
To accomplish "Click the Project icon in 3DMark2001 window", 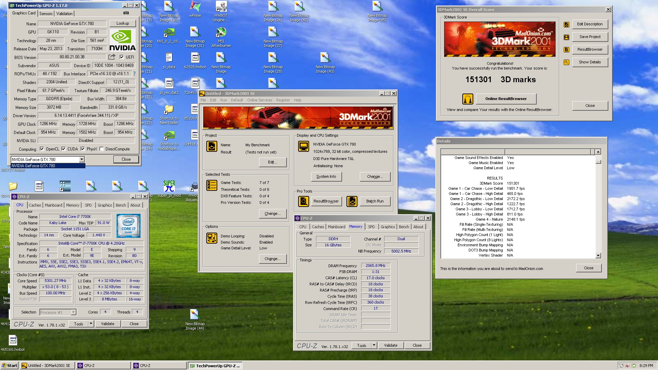I will 212,146.
